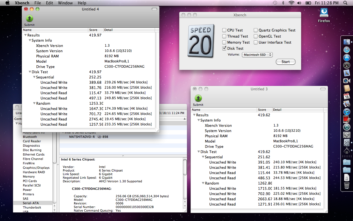This screenshot has height=221, width=353.
Task: Open Address Book from the Dock
Action: (x=347, y=88)
